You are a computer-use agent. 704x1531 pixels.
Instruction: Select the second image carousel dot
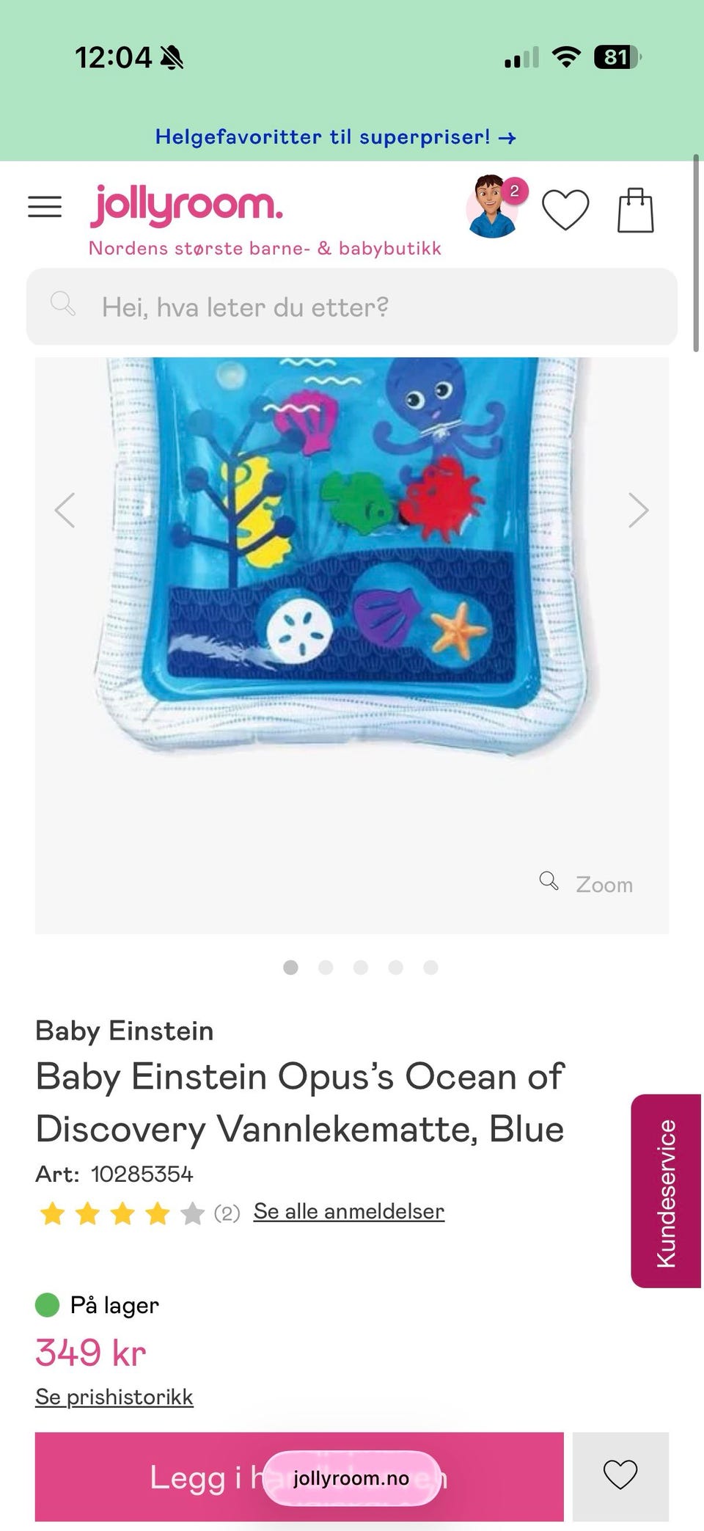pyautogui.click(x=326, y=967)
